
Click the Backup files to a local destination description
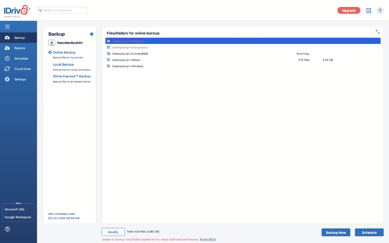tap(72, 70)
